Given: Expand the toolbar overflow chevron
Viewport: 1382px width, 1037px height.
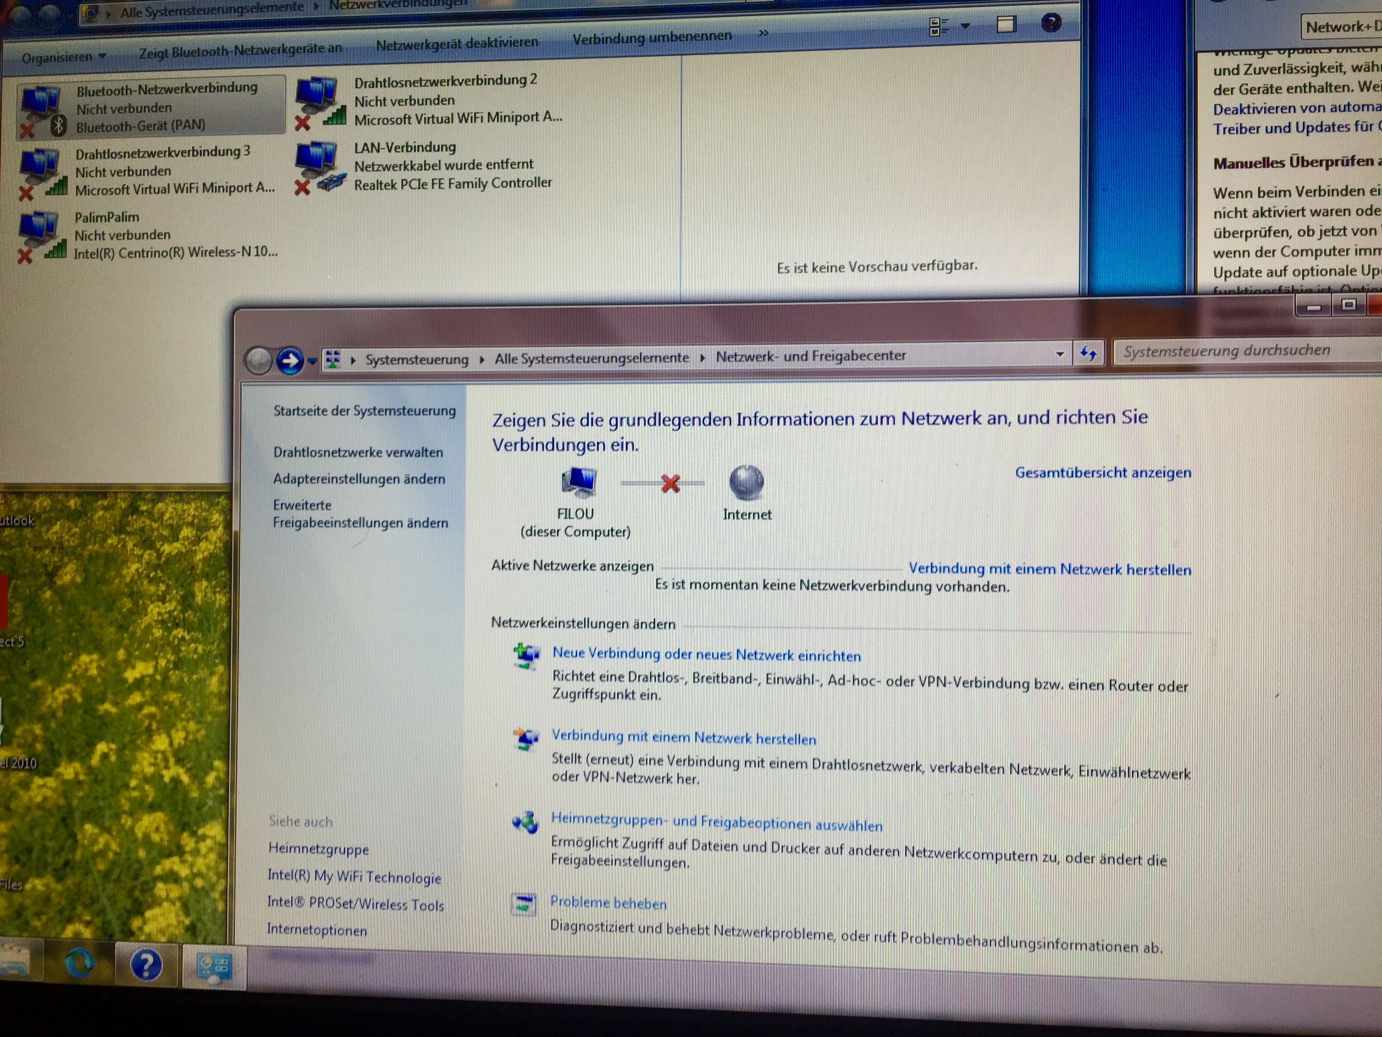Looking at the screenshot, I should (x=763, y=33).
